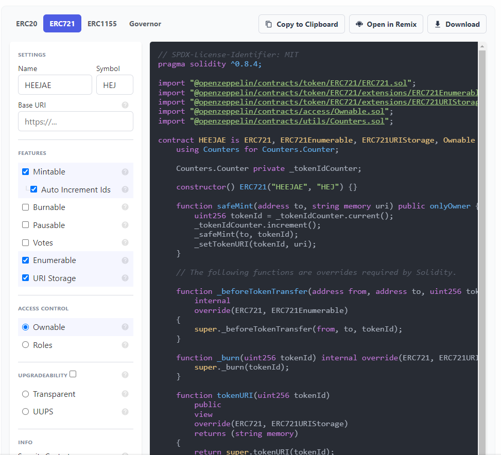Show help for Pausable
Image resolution: width=501 pixels, height=455 pixels.
(125, 225)
